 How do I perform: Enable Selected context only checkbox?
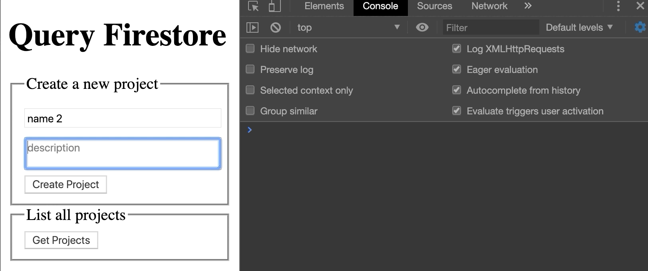(250, 90)
